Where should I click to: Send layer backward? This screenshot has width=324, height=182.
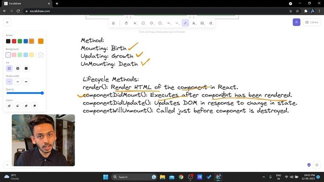(18, 106)
